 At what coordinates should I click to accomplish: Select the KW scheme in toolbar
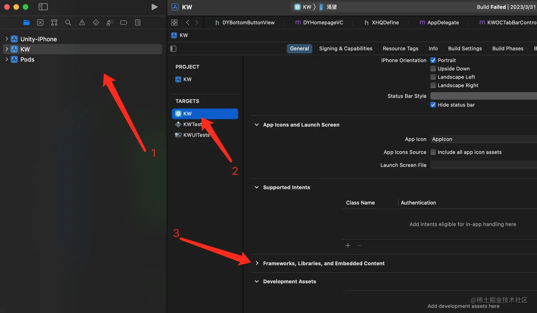(x=303, y=7)
